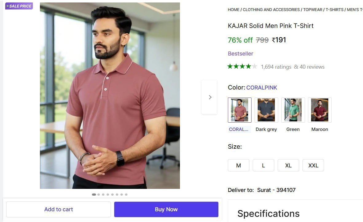Open TOPWEAR from the breadcrumb trail
The height and width of the screenshot is (222, 363).
tap(312, 10)
